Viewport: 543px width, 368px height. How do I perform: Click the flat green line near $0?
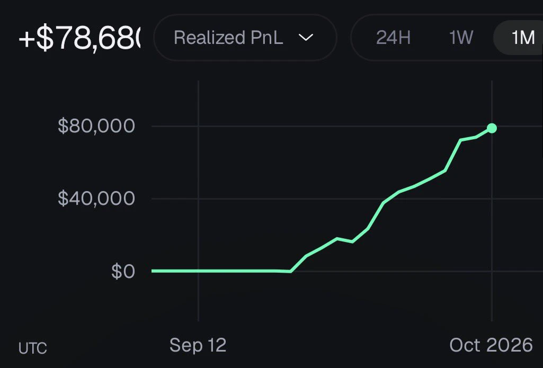click(x=215, y=271)
